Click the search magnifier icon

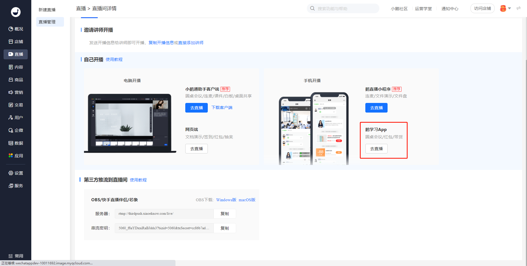(312, 8)
